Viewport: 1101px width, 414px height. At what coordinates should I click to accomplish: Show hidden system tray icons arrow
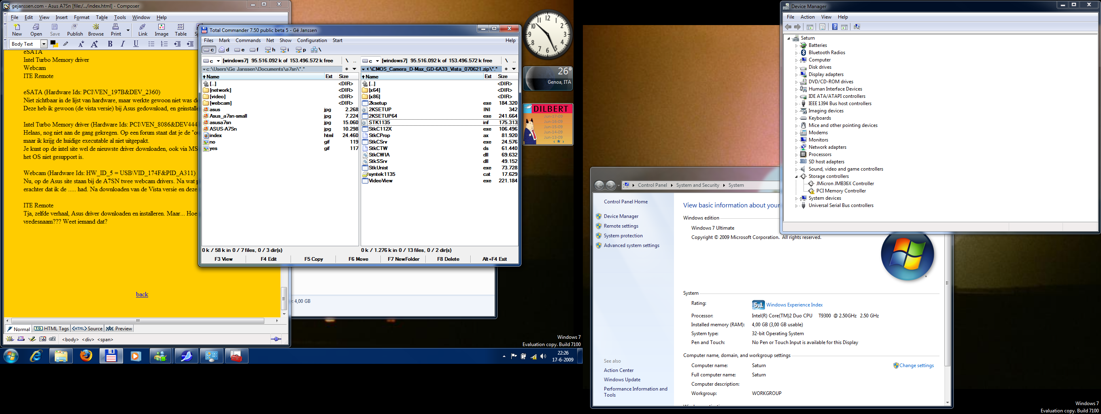coord(504,356)
